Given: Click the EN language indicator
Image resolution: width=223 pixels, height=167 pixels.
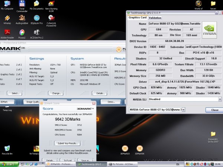Looking at the screenshot, I should pyautogui.click(x=178, y=164).
